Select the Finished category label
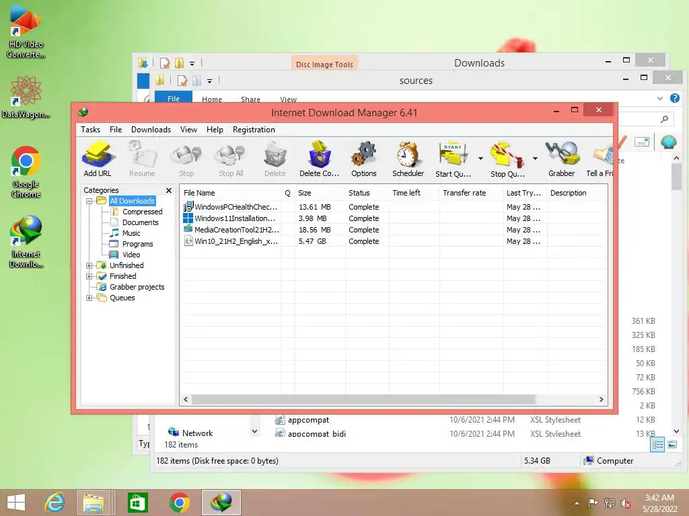Screen dimensions: 689x516 [123, 276]
